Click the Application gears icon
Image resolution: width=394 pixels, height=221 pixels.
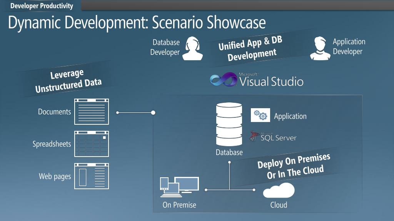[x=260, y=115]
